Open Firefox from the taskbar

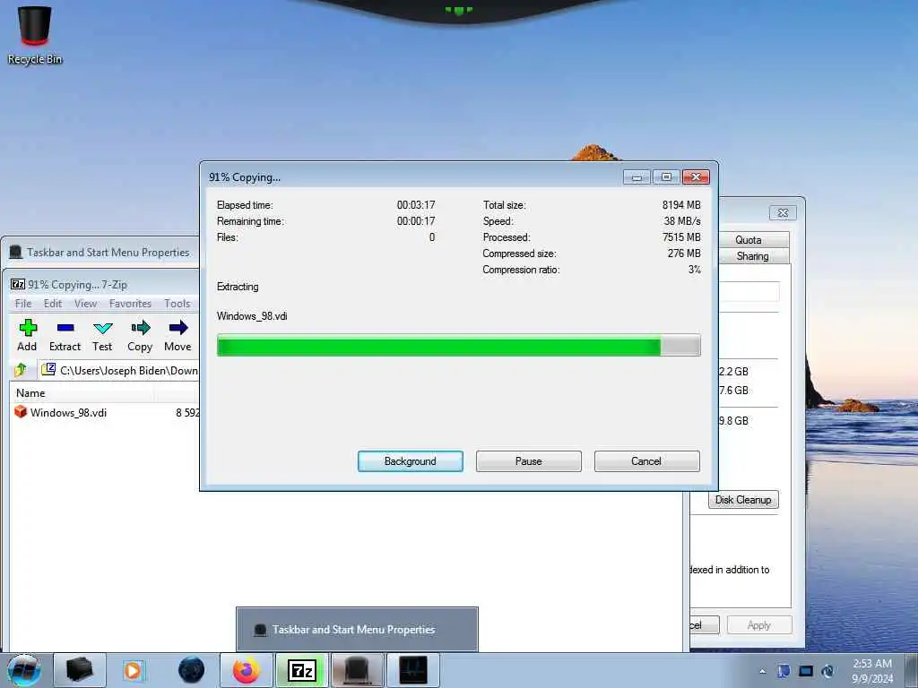coord(247,670)
